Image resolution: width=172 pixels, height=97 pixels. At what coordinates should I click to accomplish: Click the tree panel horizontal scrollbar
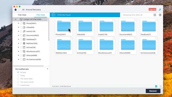click(28, 66)
